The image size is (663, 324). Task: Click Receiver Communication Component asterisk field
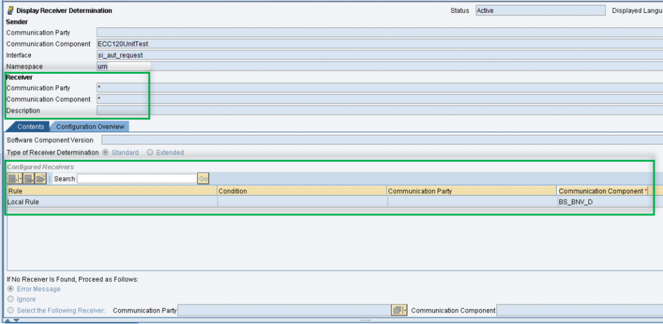tap(379, 100)
